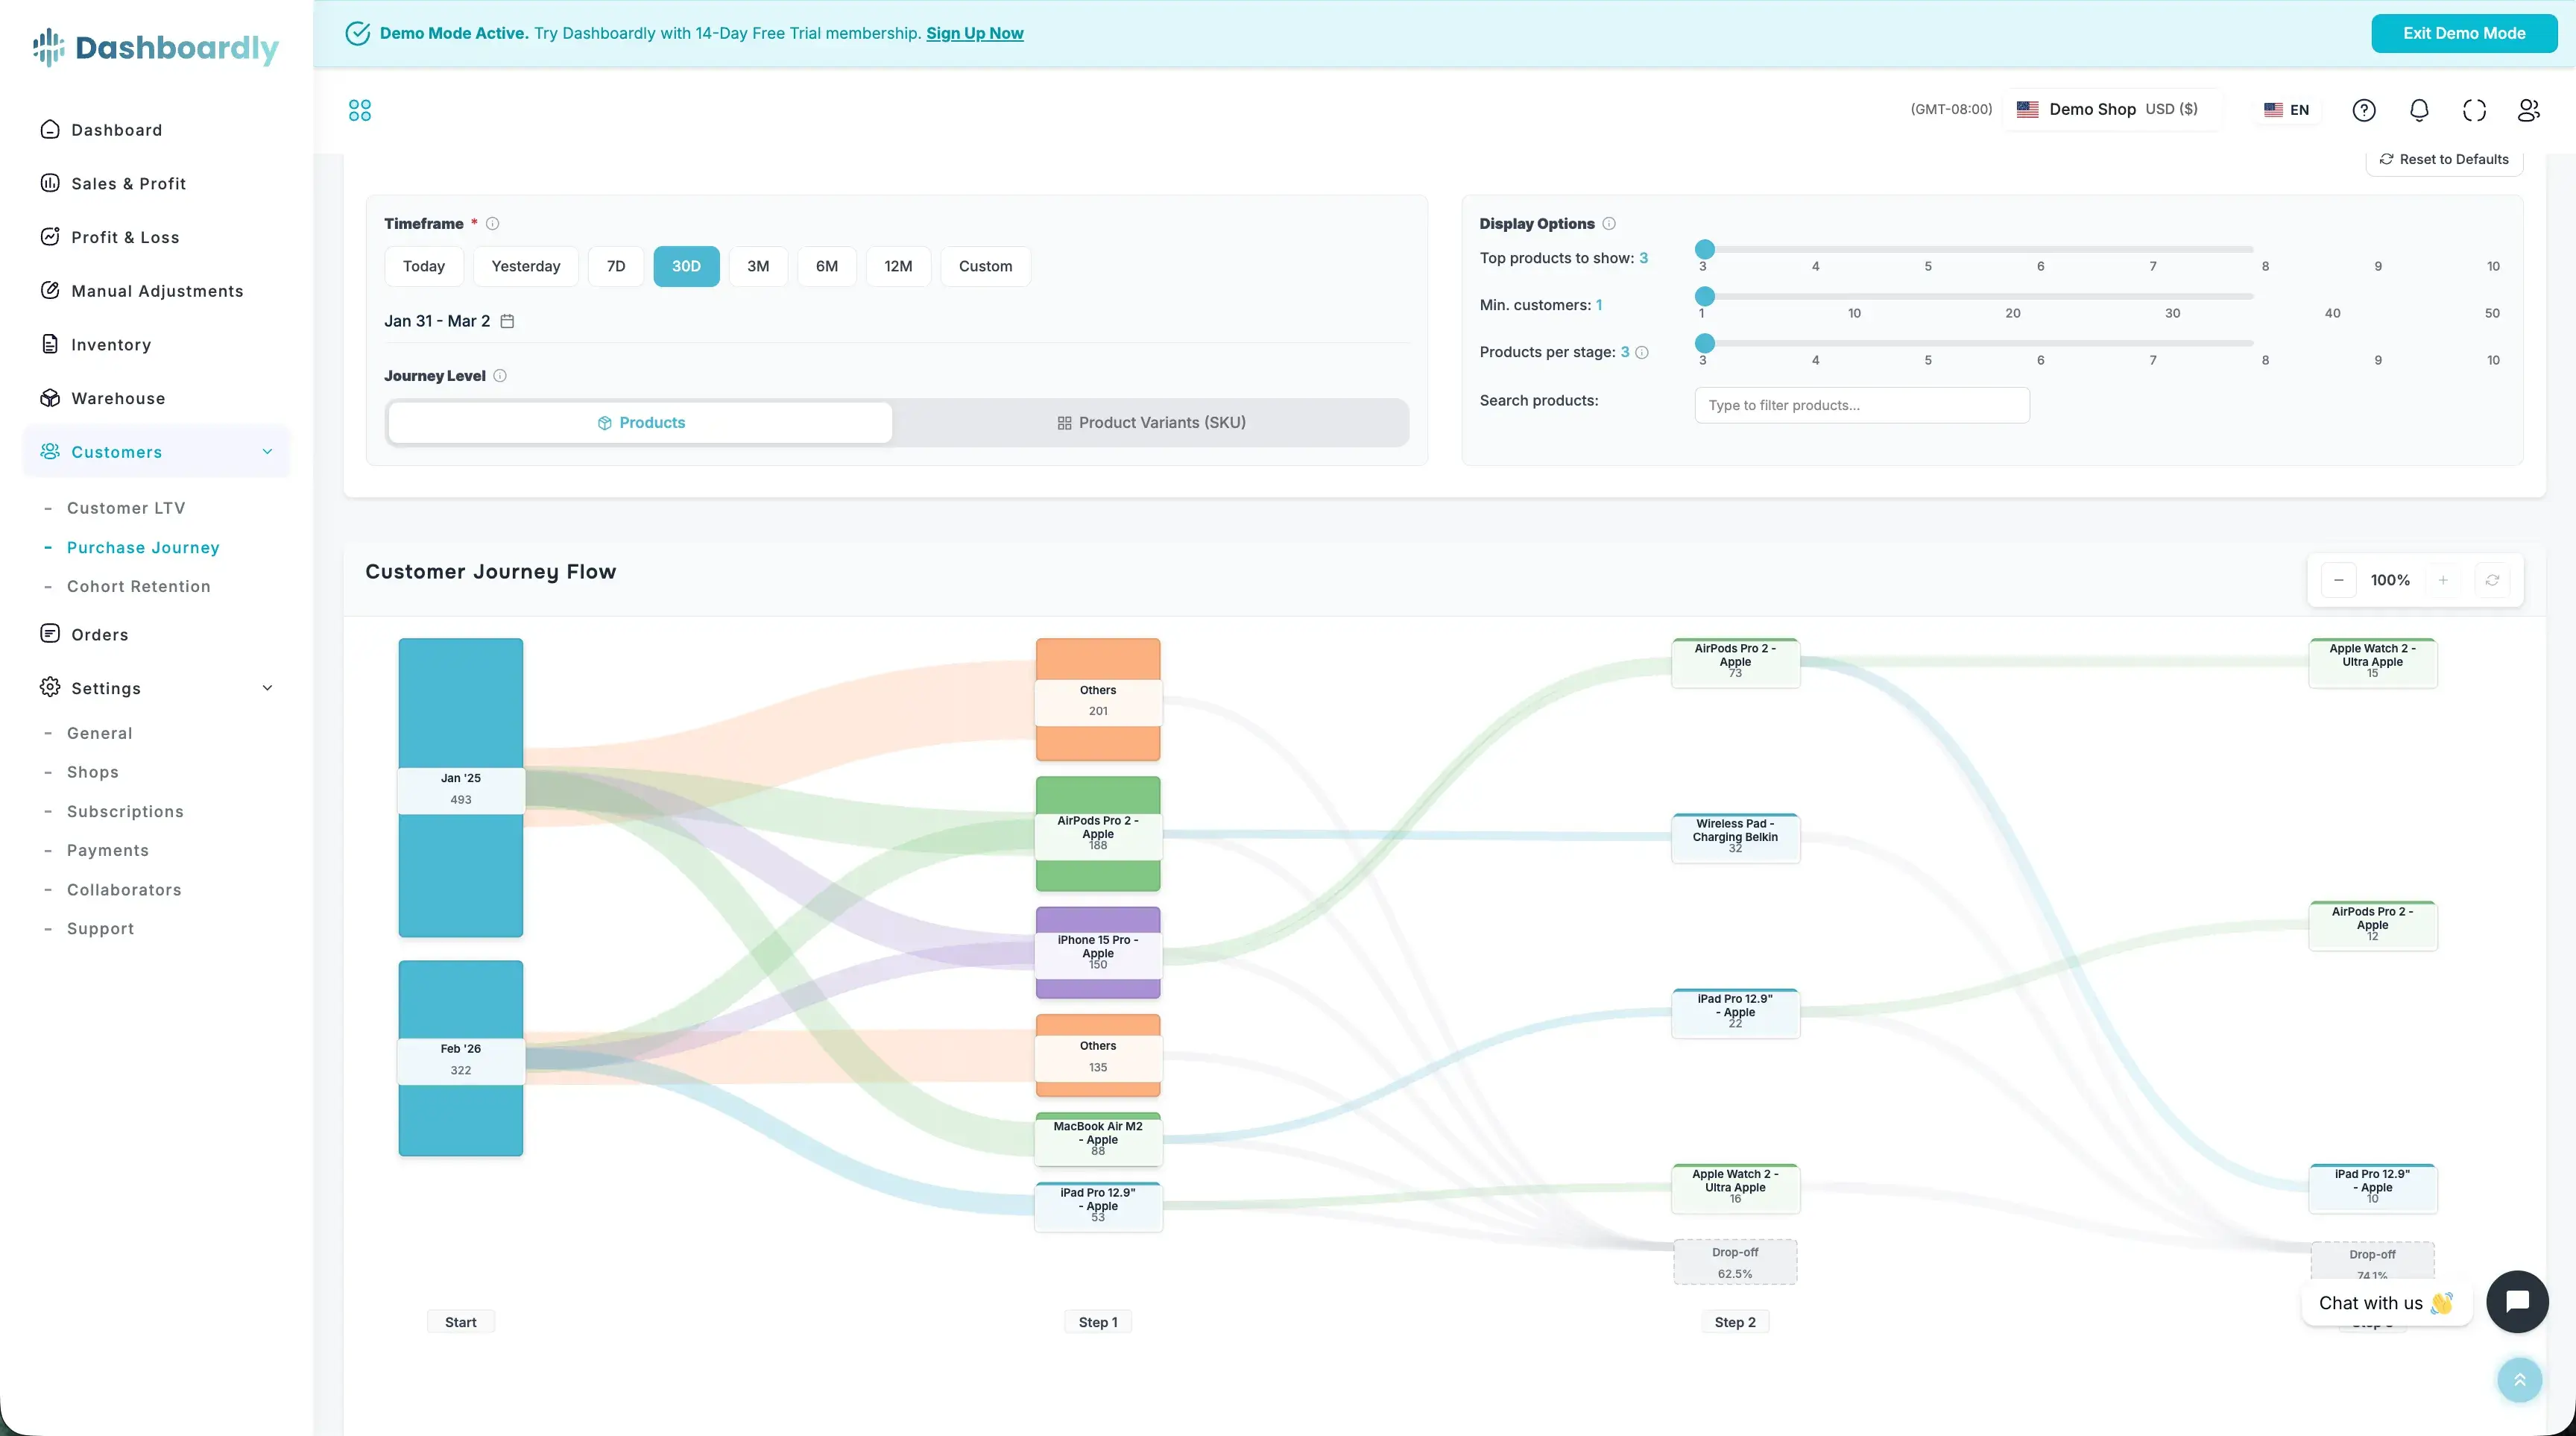Go to Sales & Profit page

pos(128,184)
